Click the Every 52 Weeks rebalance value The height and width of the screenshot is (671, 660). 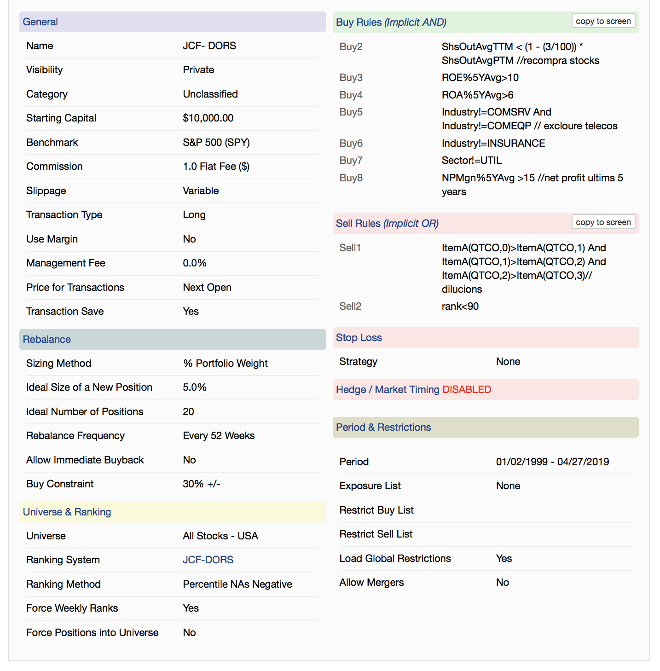pos(219,435)
